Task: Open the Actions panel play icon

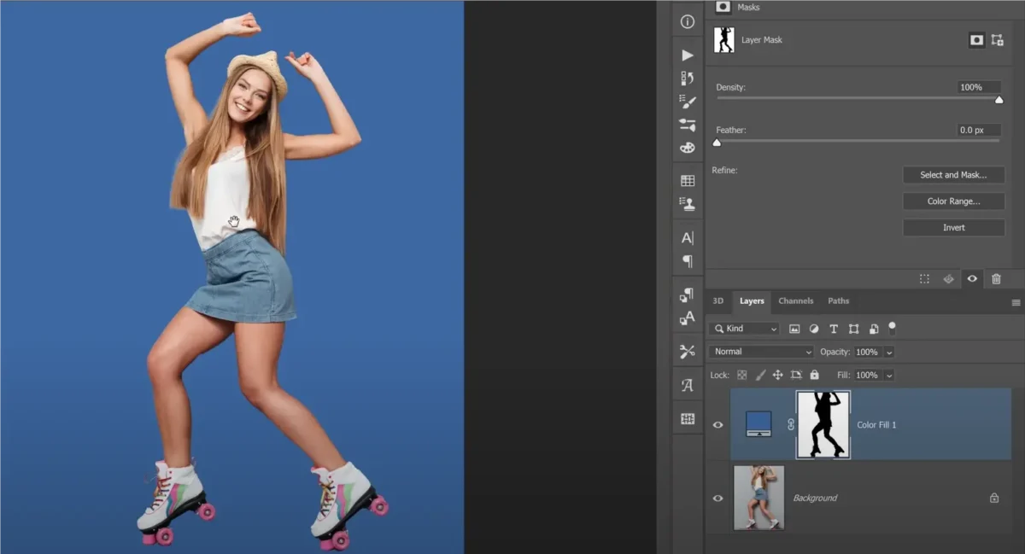Action: [x=687, y=55]
